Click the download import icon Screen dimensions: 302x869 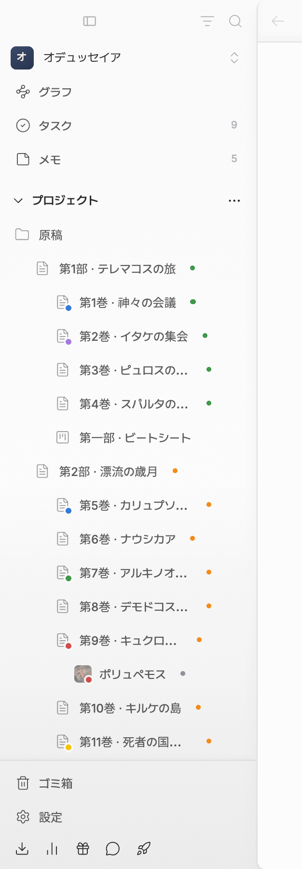(x=22, y=849)
